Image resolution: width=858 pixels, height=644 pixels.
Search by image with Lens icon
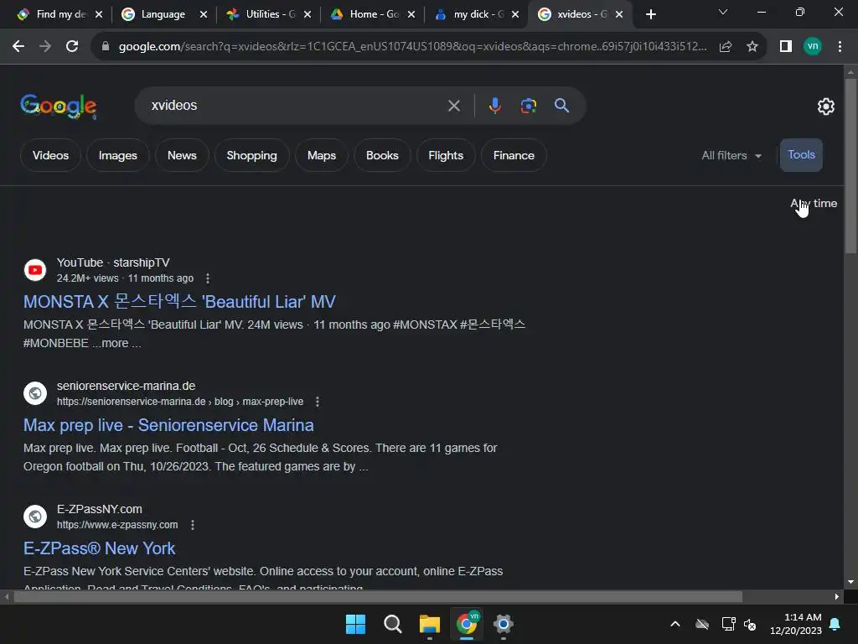pyautogui.click(x=529, y=106)
